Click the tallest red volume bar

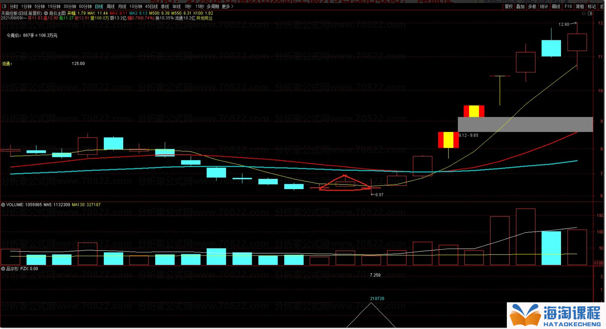coord(526,236)
